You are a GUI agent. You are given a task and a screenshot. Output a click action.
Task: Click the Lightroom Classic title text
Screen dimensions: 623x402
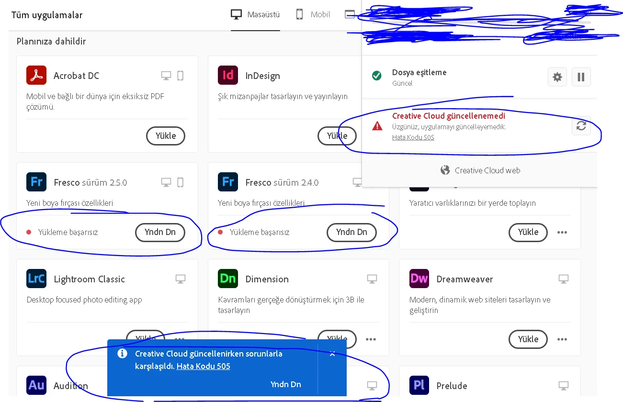point(89,279)
